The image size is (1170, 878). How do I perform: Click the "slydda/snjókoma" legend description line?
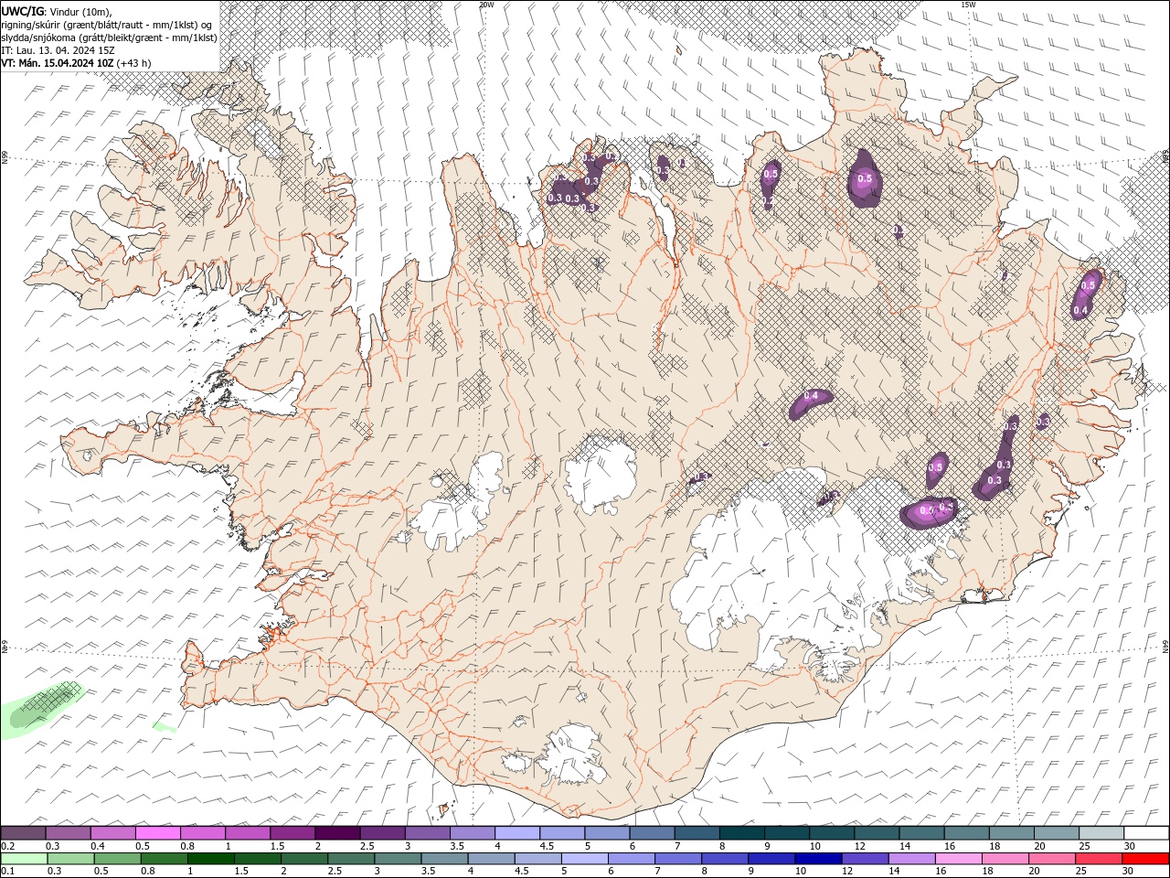(x=109, y=37)
